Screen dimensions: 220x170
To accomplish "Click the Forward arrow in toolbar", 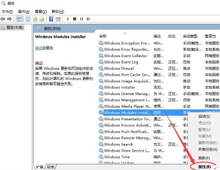I will pyautogui.click(x=10, y=19).
